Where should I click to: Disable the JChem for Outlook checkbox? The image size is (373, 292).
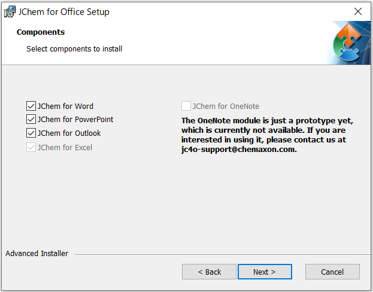point(31,133)
